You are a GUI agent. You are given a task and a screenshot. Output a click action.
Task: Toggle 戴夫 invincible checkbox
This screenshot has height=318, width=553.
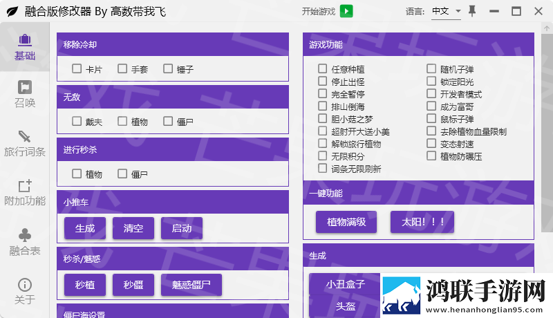pyautogui.click(x=77, y=121)
